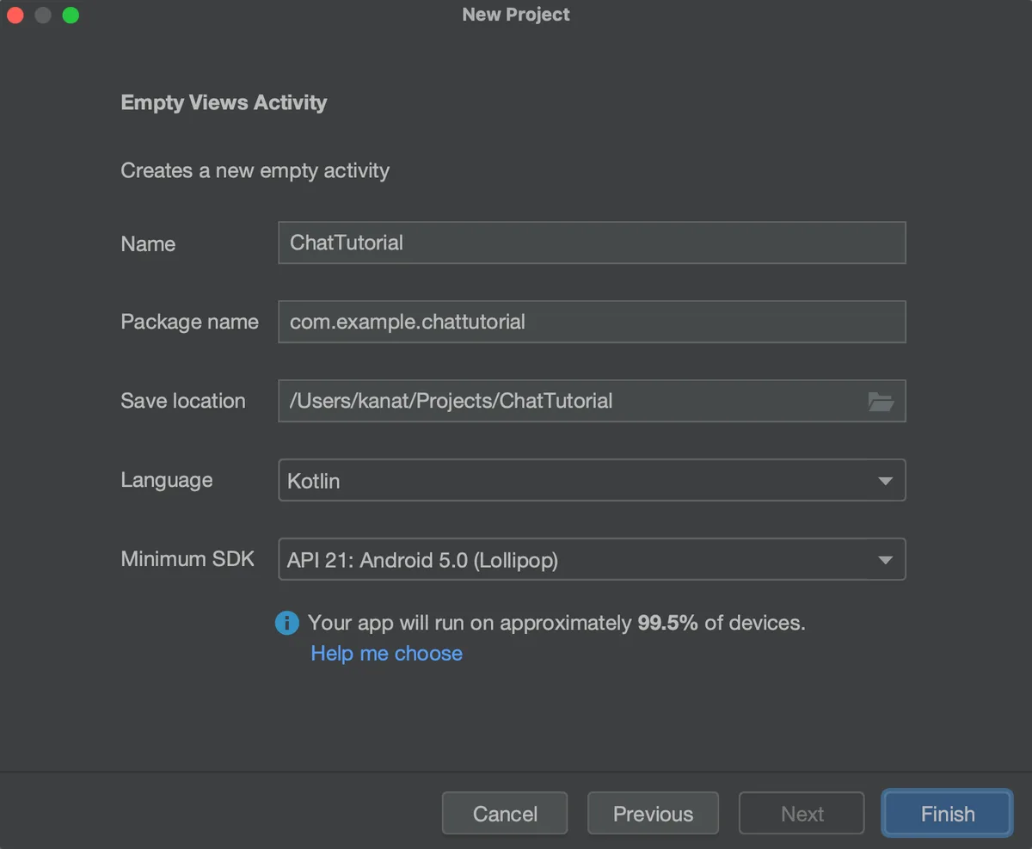Image resolution: width=1032 pixels, height=849 pixels.
Task: Click the Name field containing ChatTutorial
Action: [592, 243]
